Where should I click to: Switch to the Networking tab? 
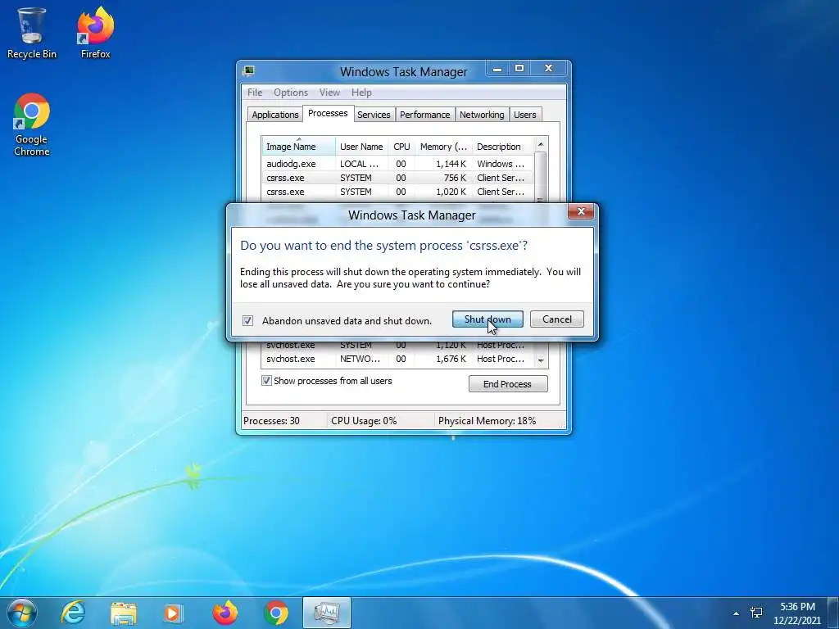coord(482,115)
